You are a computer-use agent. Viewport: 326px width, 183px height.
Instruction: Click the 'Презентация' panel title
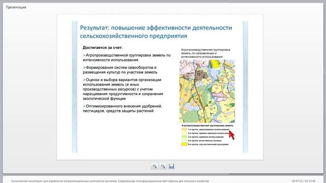16,7
